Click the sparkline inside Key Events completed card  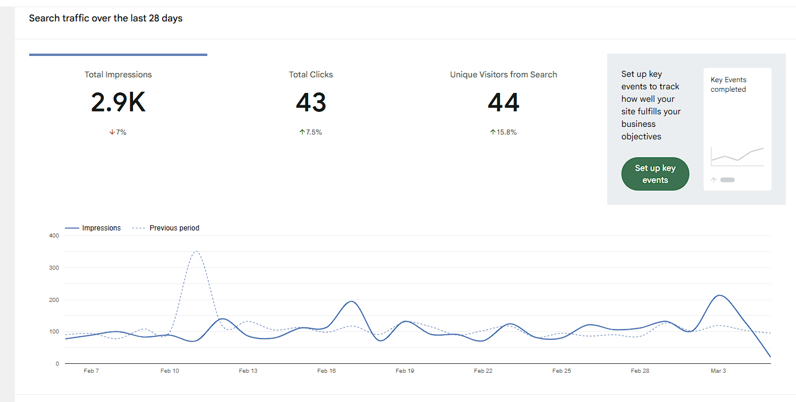coord(736,156)
